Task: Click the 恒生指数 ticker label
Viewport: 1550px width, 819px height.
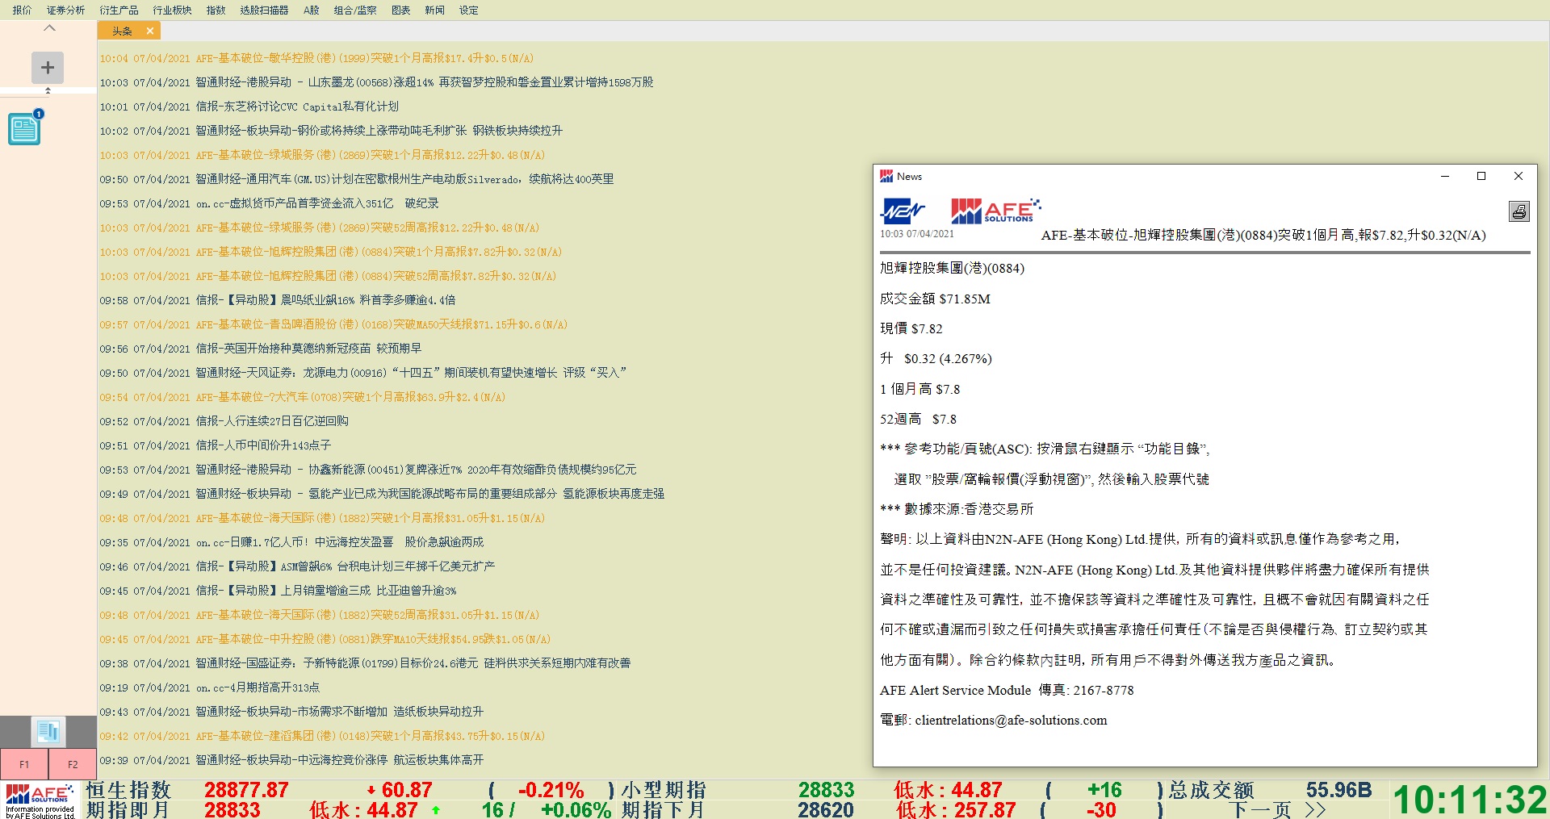Action: [129, 790]
